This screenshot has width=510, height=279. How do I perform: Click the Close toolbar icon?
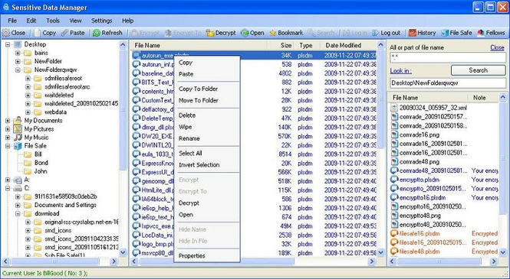pos(6,33)
